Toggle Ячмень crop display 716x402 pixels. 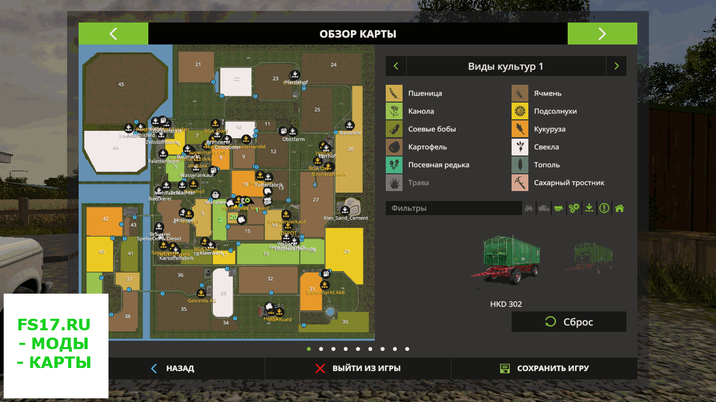[520, 94]
